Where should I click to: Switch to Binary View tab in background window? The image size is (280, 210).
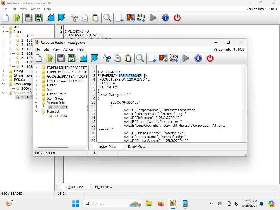[104, 187]
